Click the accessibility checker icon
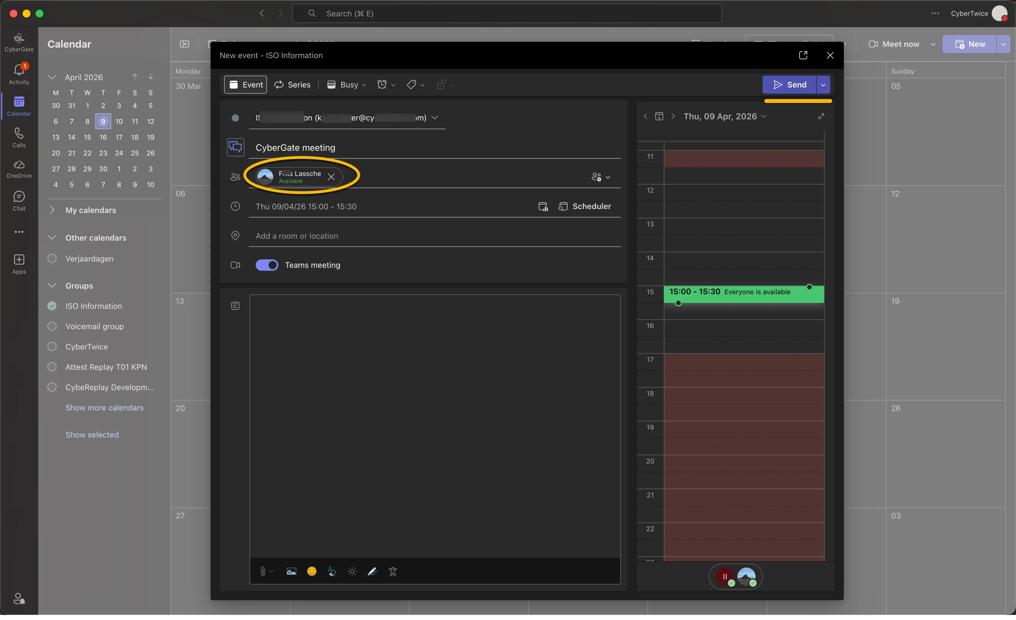The width and height of the screenshot is (1016, 620). point(393,571)
